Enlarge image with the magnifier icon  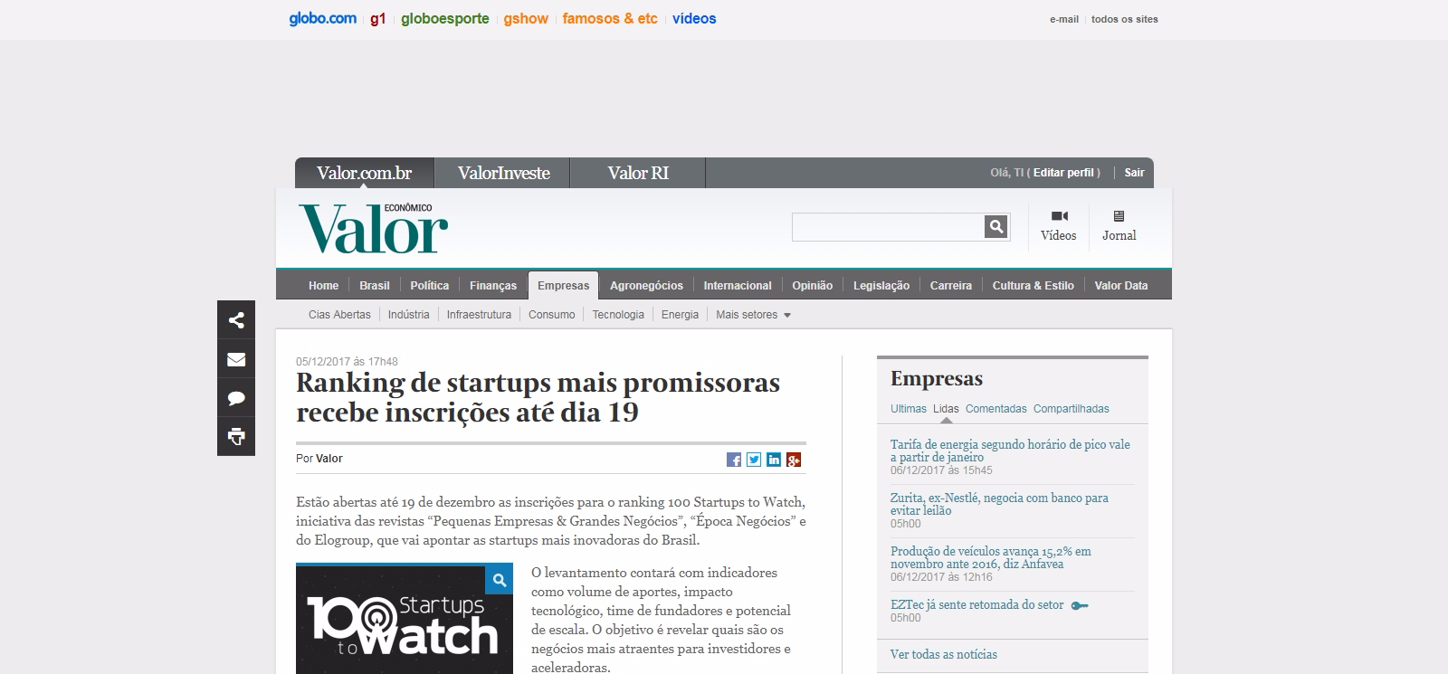coord(500,580)
